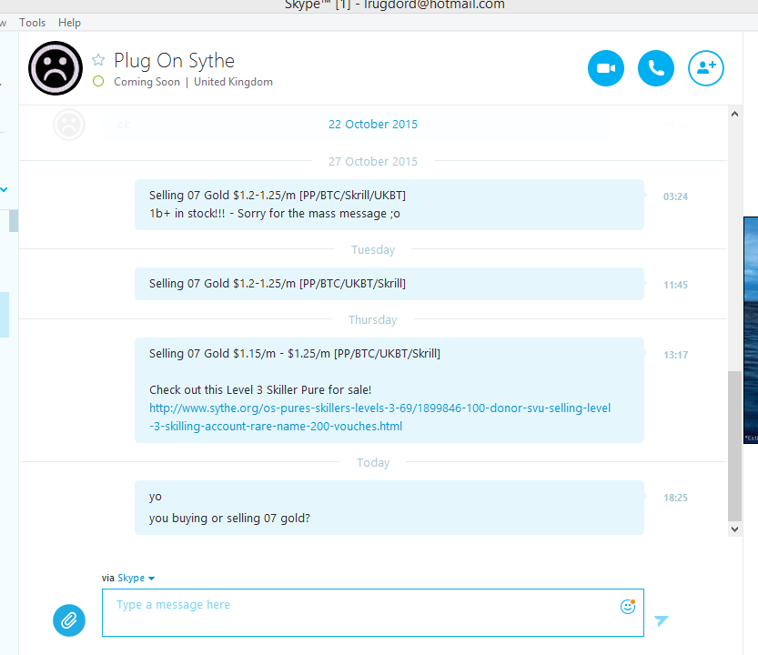This screenshot has width=758, height=655.
Task: Click the 11:45 message timestamp
Action: point(675,285)
